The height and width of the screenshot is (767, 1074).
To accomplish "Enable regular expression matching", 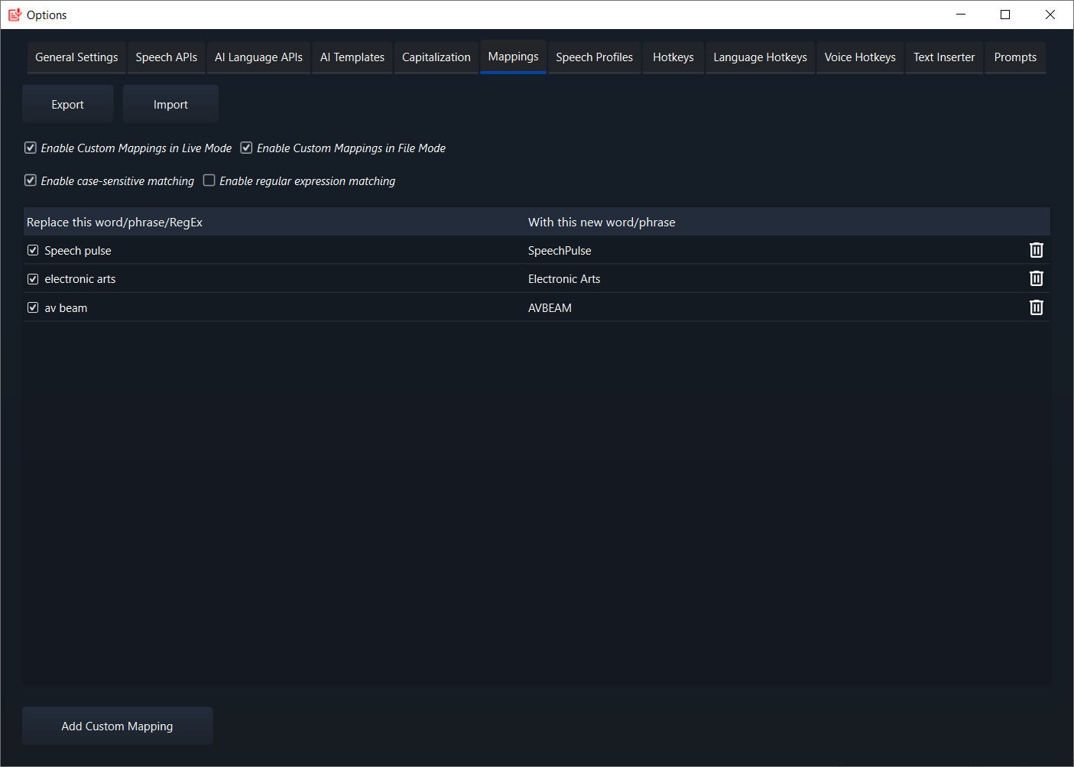I will (209, 180).
